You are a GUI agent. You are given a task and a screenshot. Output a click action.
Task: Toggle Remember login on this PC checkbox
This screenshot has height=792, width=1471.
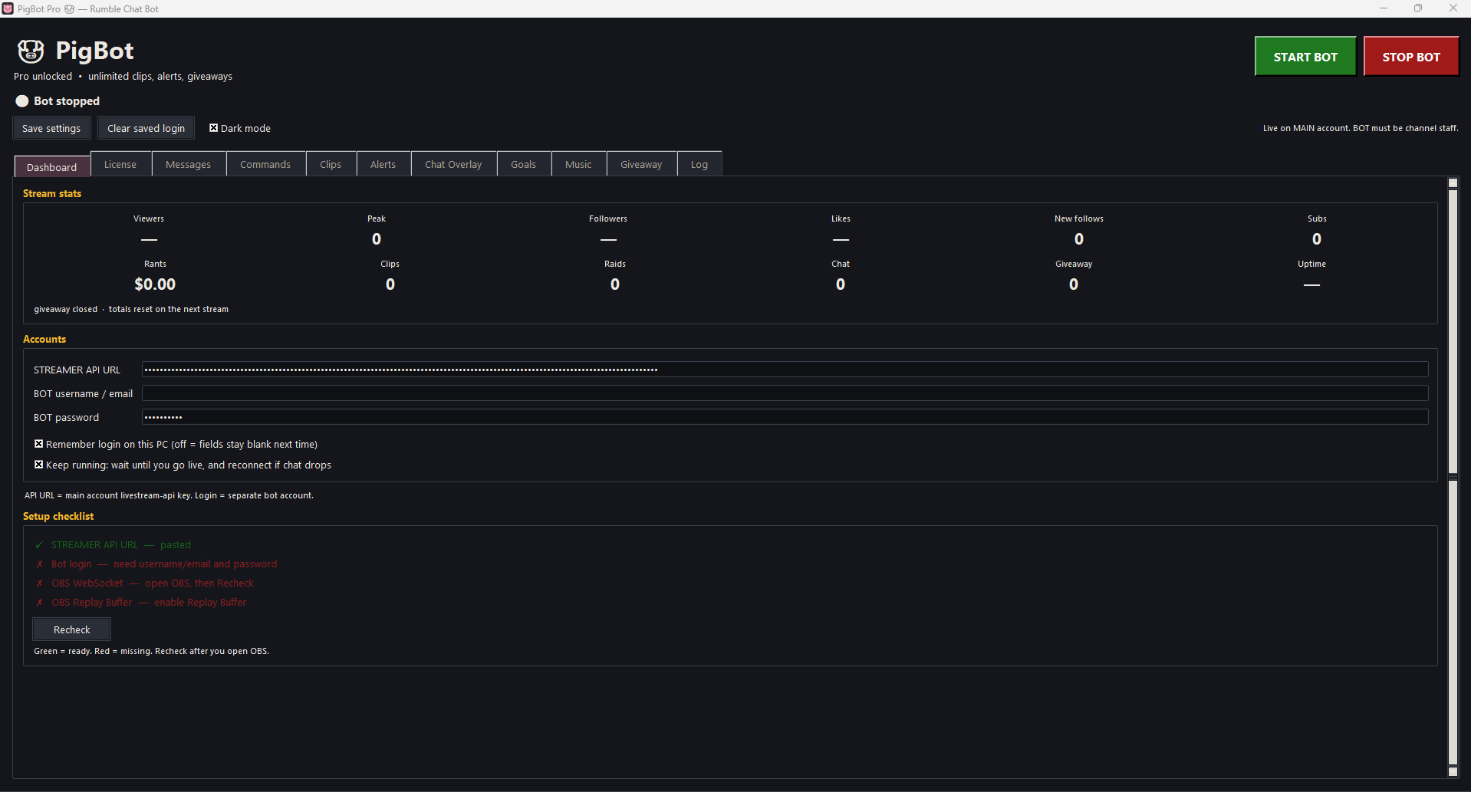point(38,444)
